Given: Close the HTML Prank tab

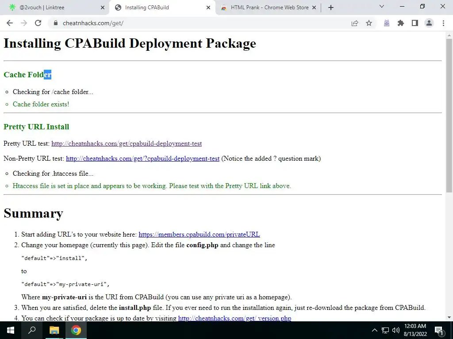Looking at the screenshot, I should (314, 8).
